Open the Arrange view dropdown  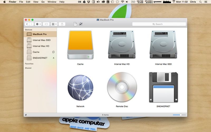coord(54,24)
